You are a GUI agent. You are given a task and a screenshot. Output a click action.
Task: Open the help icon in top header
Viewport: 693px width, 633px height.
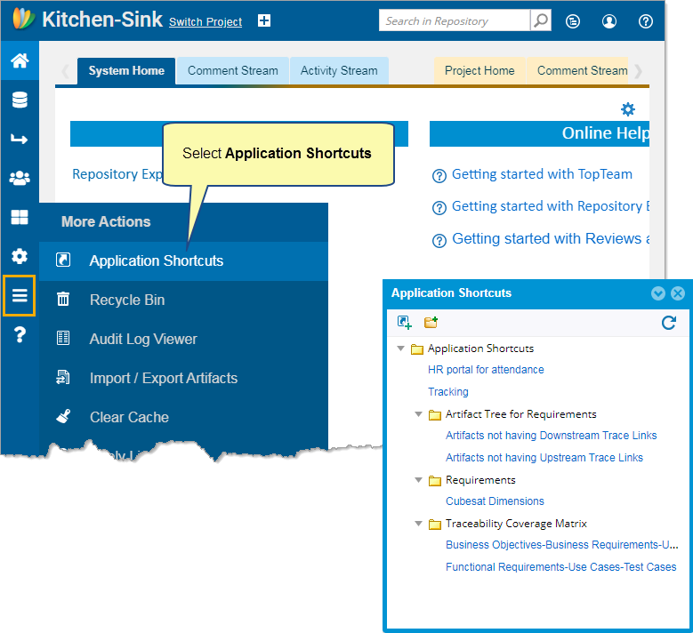coord(645,20)
